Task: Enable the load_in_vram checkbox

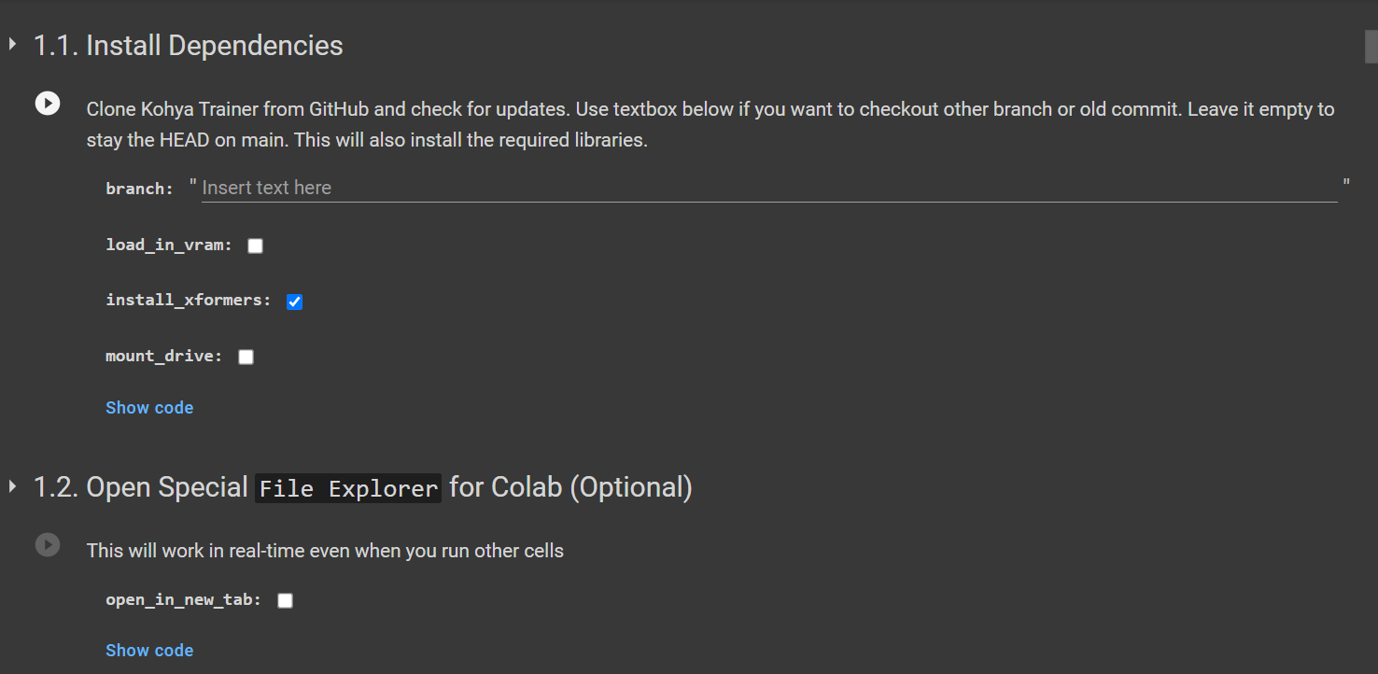Action: (255, 246)
